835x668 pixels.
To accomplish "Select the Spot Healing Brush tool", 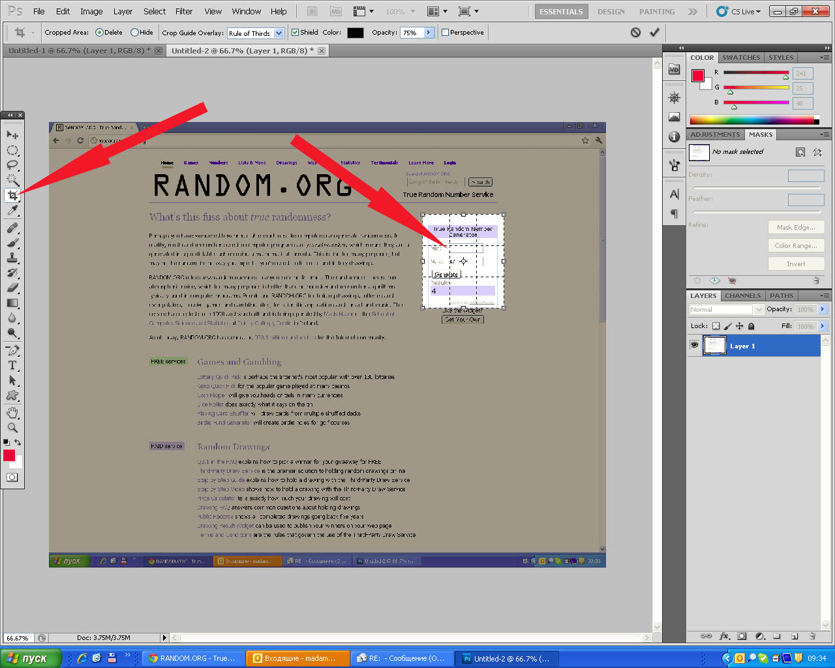I will (12, 228).
